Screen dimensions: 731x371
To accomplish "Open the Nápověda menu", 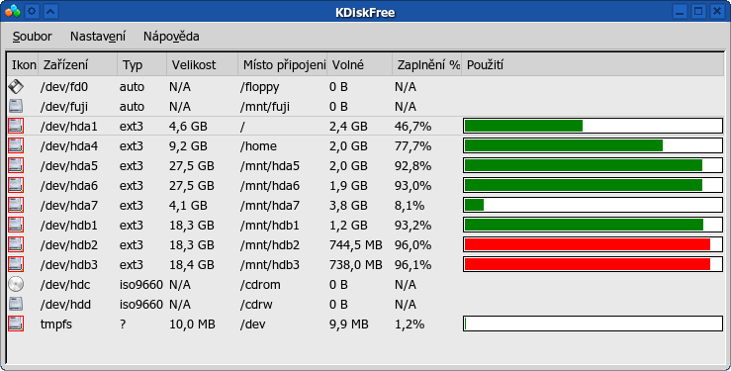I will [171, 37].
